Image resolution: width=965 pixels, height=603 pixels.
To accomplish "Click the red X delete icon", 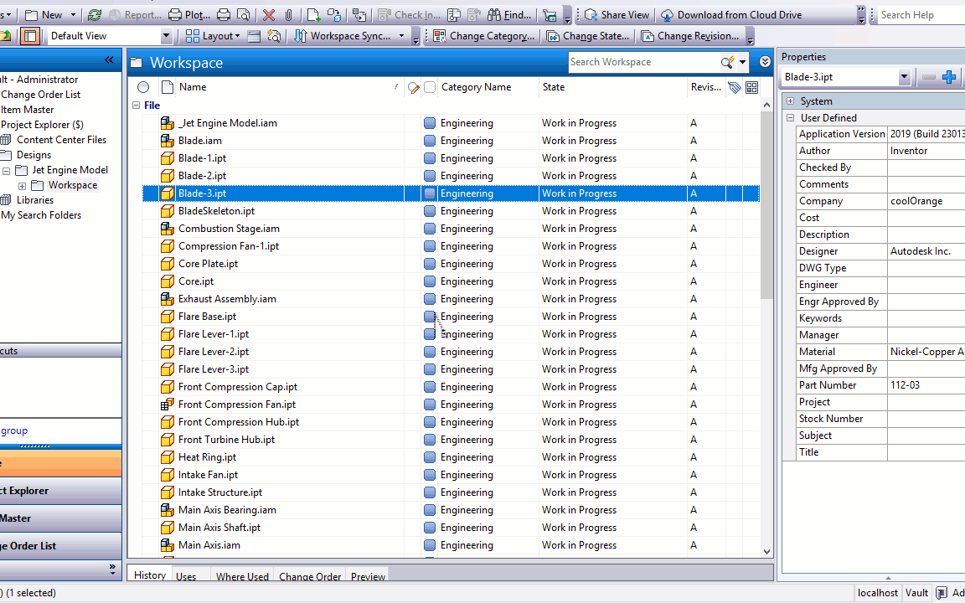I will tap(268, 15).
